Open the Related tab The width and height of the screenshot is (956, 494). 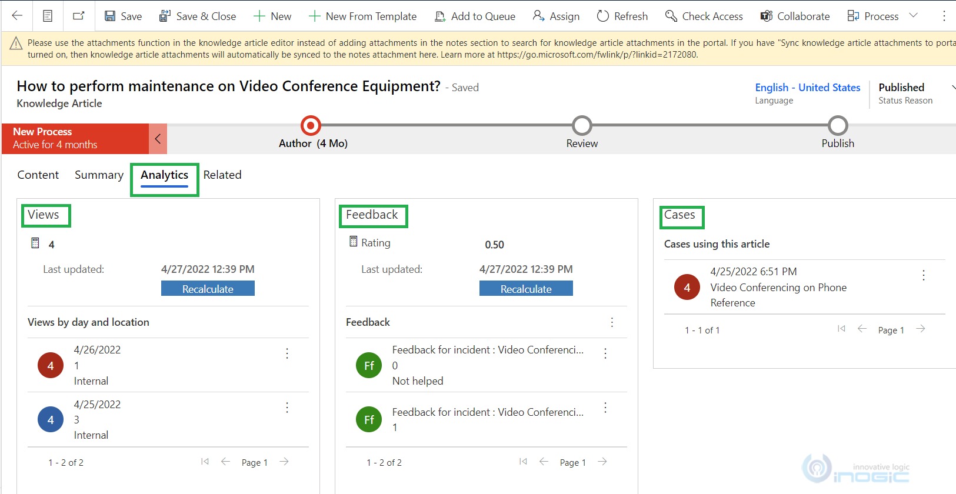pos(222,175)
